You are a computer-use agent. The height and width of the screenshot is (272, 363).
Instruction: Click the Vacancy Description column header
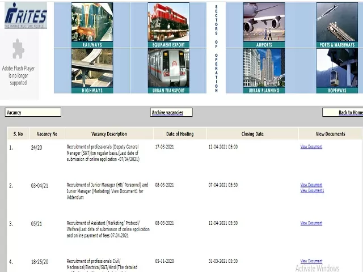109,134
